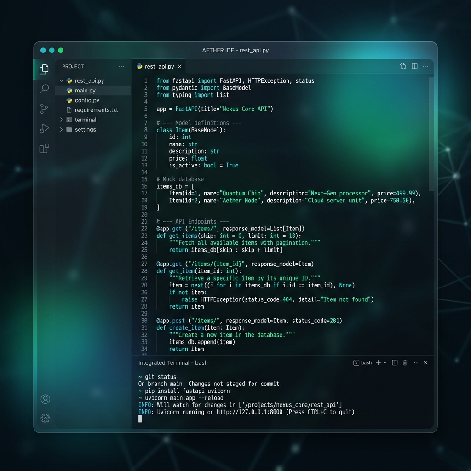Click the green window button in title bar

tap(61, 50)
